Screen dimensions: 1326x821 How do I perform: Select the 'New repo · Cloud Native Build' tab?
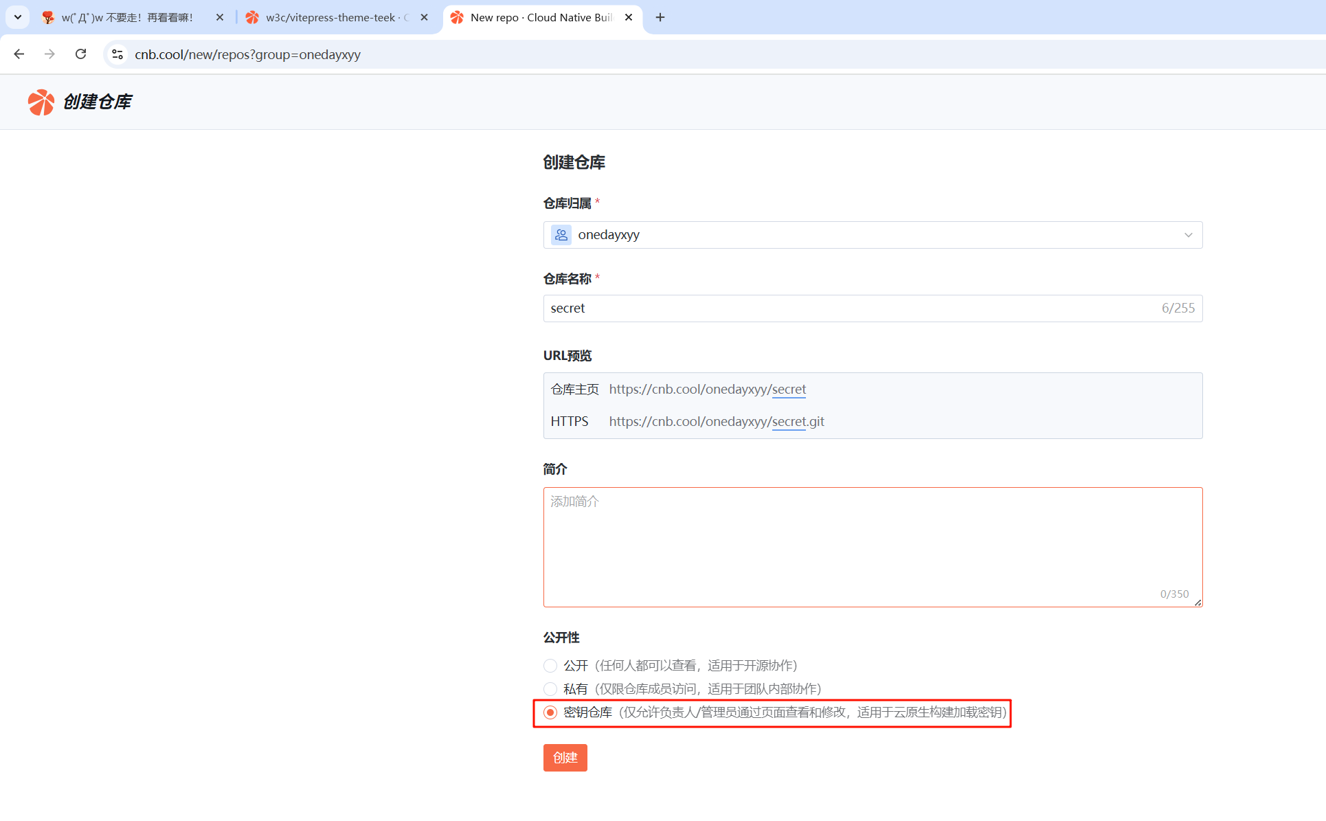click(543, 17)
